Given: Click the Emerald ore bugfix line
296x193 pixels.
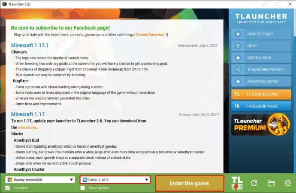Looking at the screenshot, I should (52, 98).
